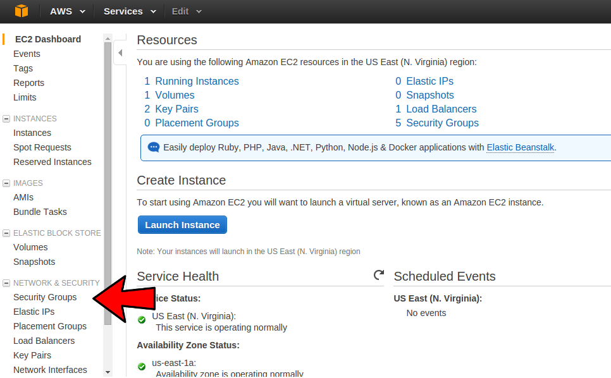Open the AWS account dropdown
The height and width of the screenshot is (378, 611).
(66, 11)
